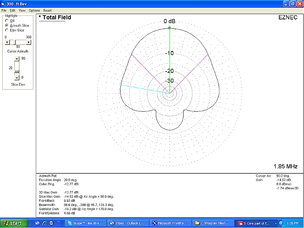The height and width of the screenshot is (228, 304).
Task: Click the Cursor Azimuth scrollbar left arrow
Action: [x=7, y=42]
